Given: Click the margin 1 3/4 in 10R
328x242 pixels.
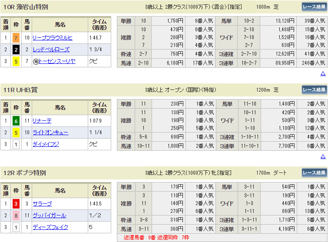Looking at the screenshot, I should (x=96, y=50).
